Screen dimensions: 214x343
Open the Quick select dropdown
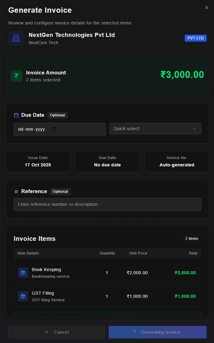155,129
